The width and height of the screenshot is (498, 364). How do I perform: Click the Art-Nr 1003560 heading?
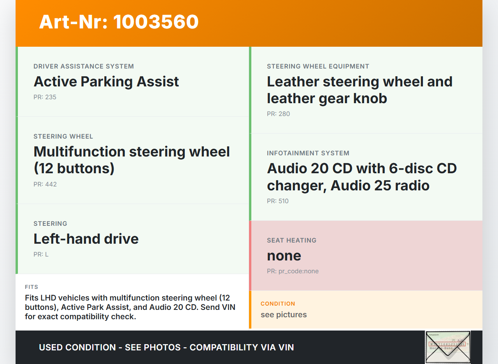coord(119,22)
